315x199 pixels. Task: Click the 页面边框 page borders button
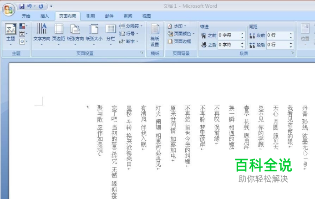point(179,41)
